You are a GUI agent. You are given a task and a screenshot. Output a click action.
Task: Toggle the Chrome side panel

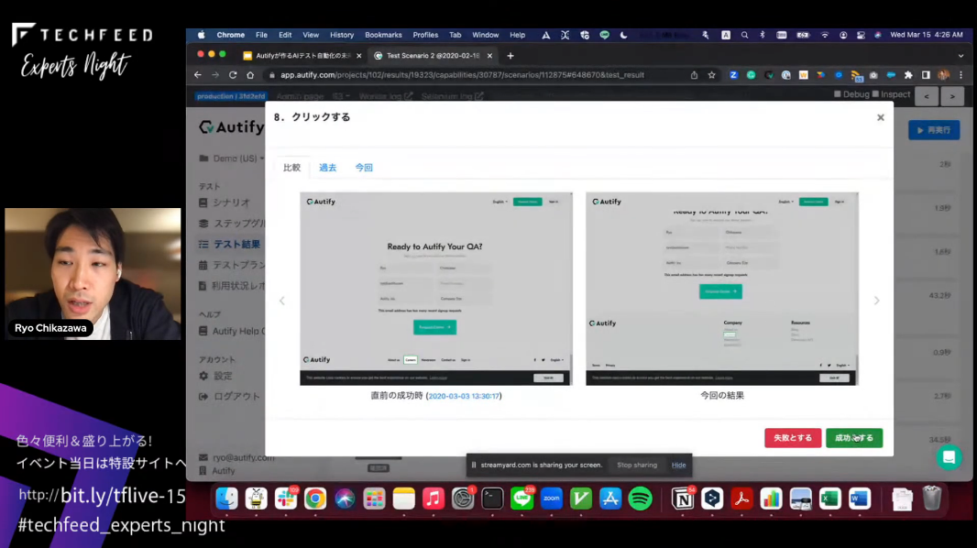click(x=926, y=75)
